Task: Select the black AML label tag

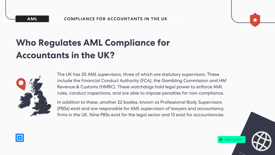Action: pos(32,19)
